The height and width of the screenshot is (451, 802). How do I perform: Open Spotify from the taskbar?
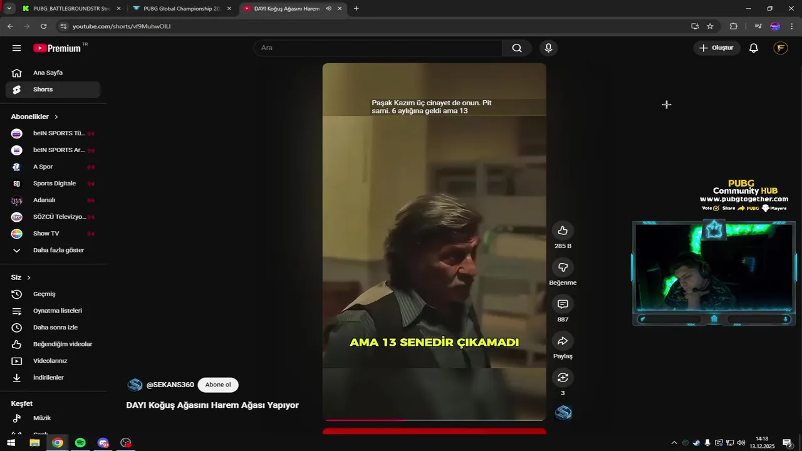tap(80, 443)
